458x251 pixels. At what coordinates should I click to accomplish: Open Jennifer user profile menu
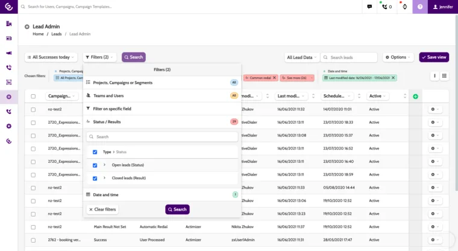tap(443, 7)
